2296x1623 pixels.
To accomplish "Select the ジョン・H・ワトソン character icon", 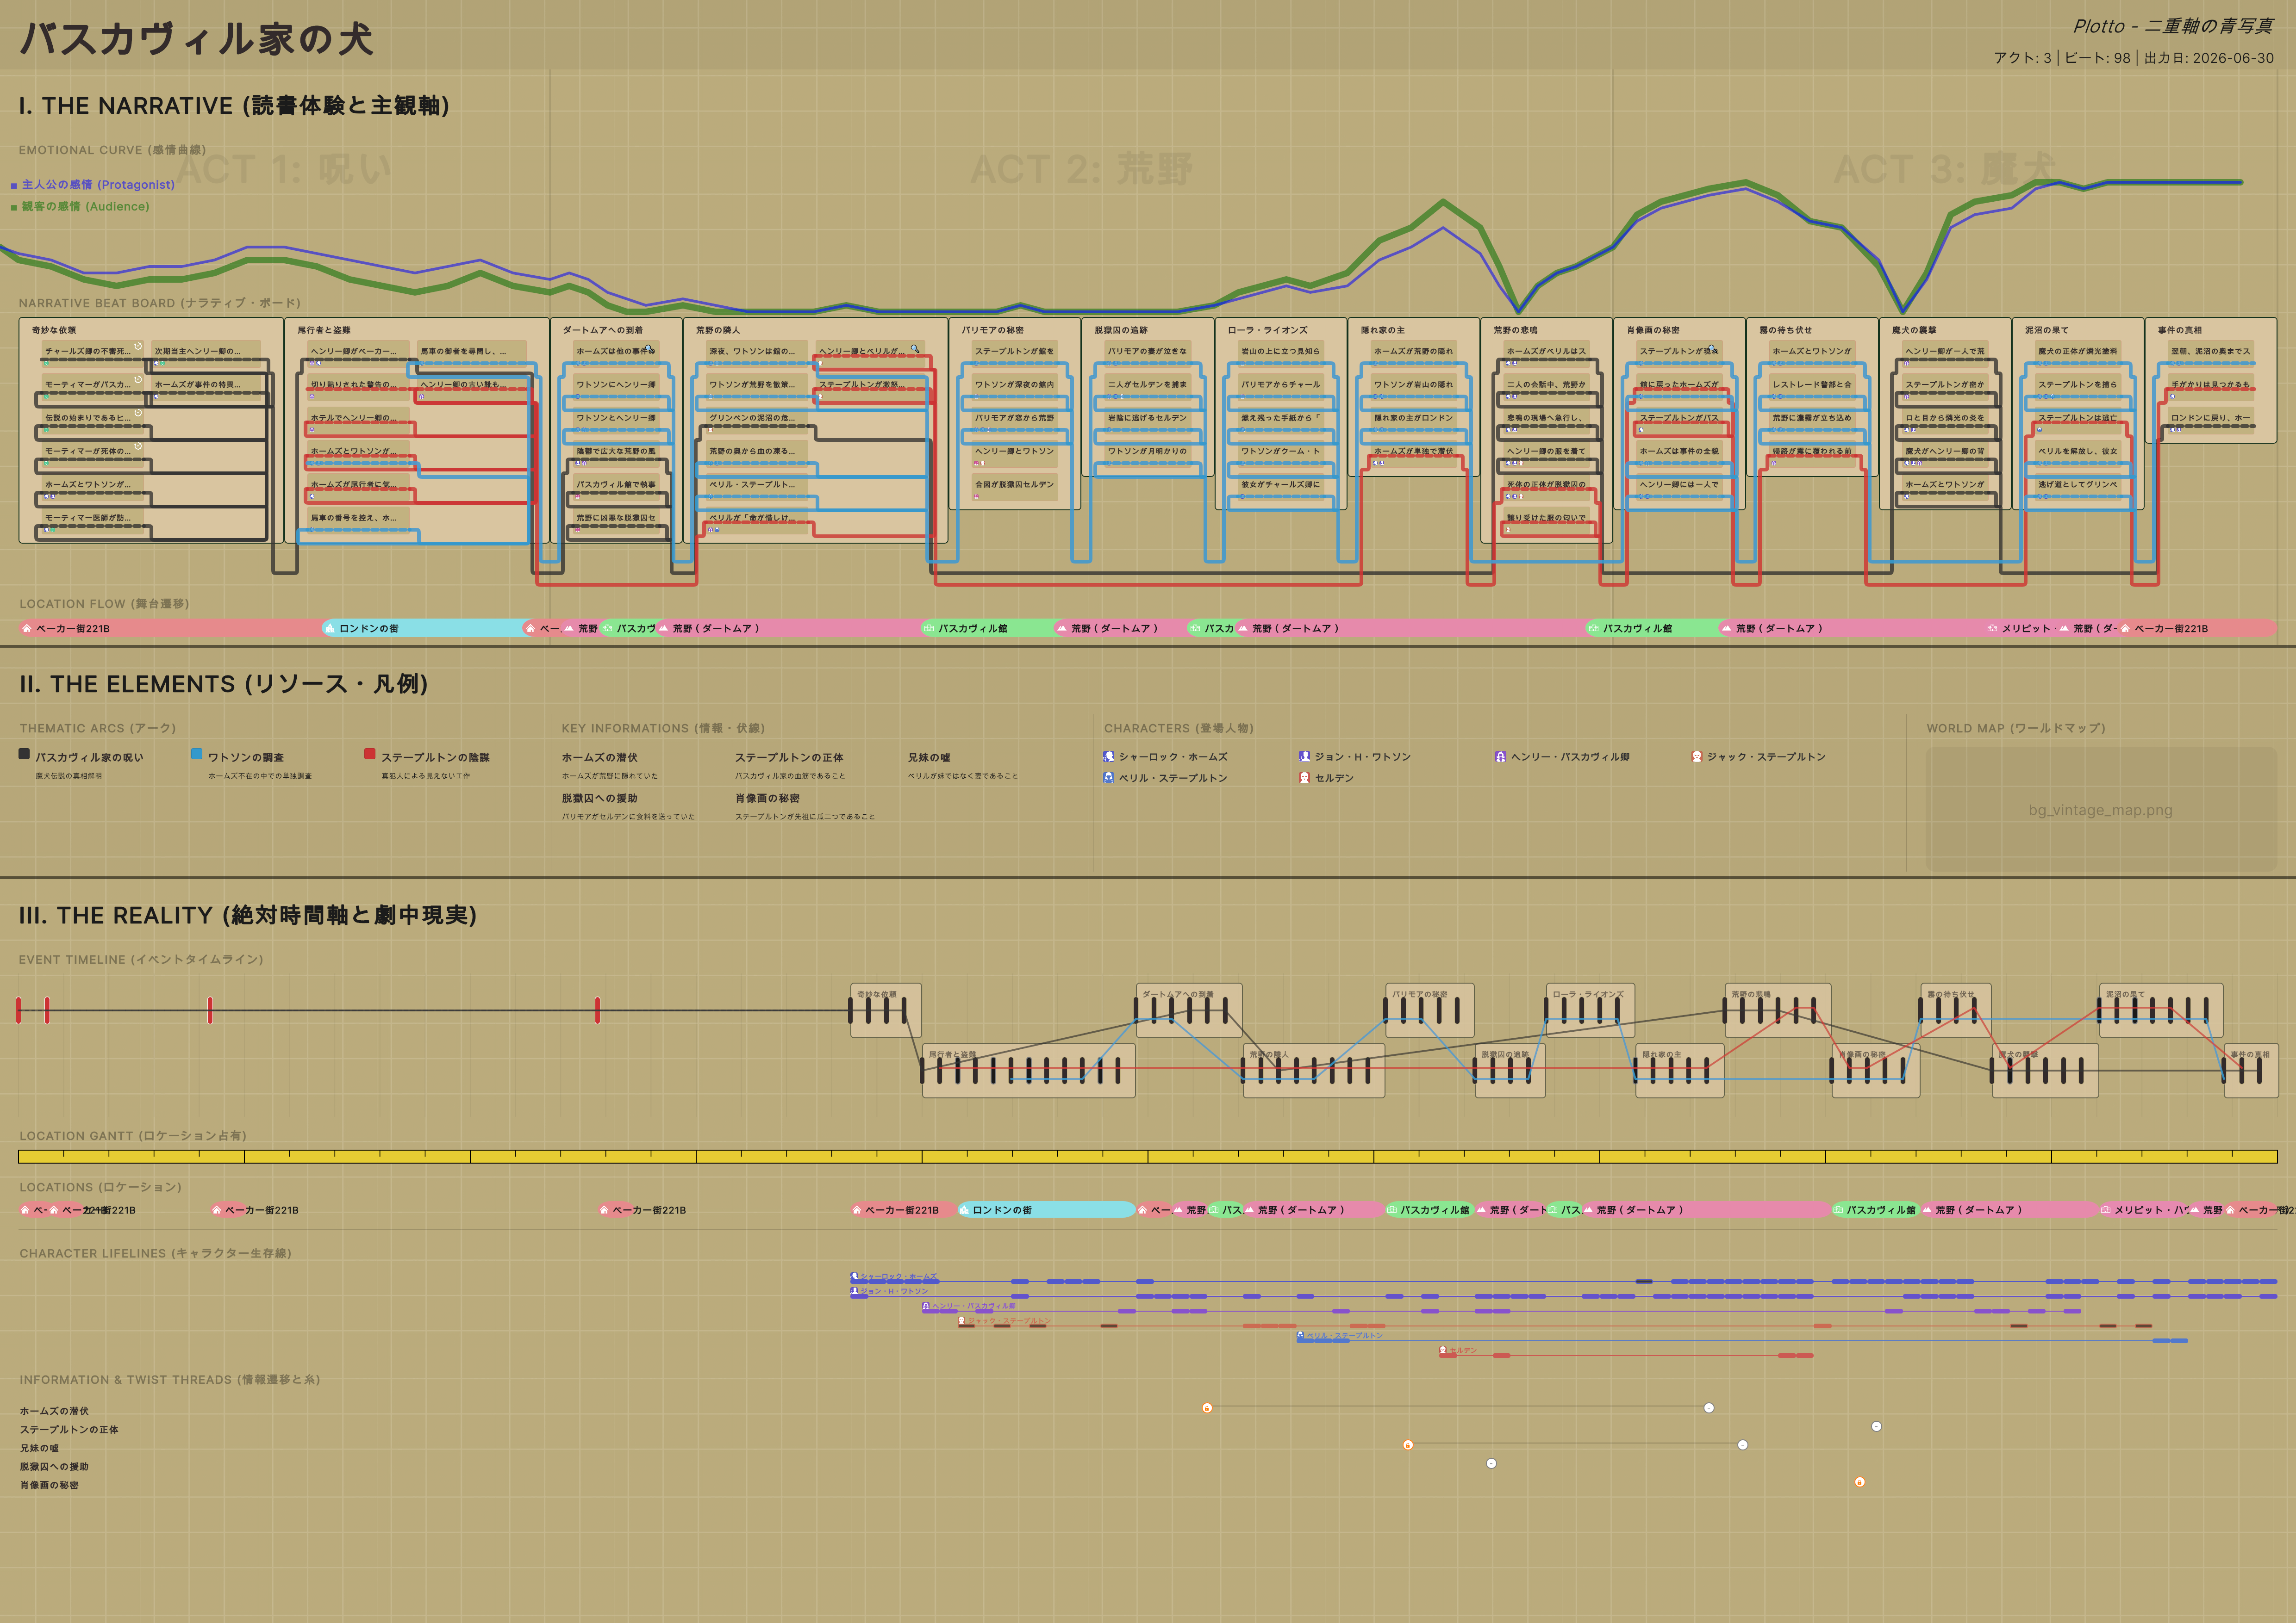I will (x=1304, y=756).
